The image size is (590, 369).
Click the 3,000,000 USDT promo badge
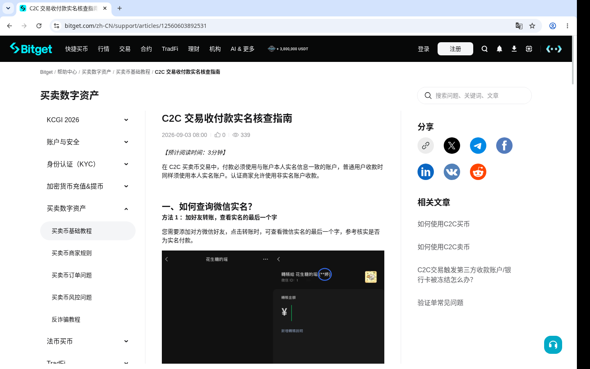coord(288,49)
